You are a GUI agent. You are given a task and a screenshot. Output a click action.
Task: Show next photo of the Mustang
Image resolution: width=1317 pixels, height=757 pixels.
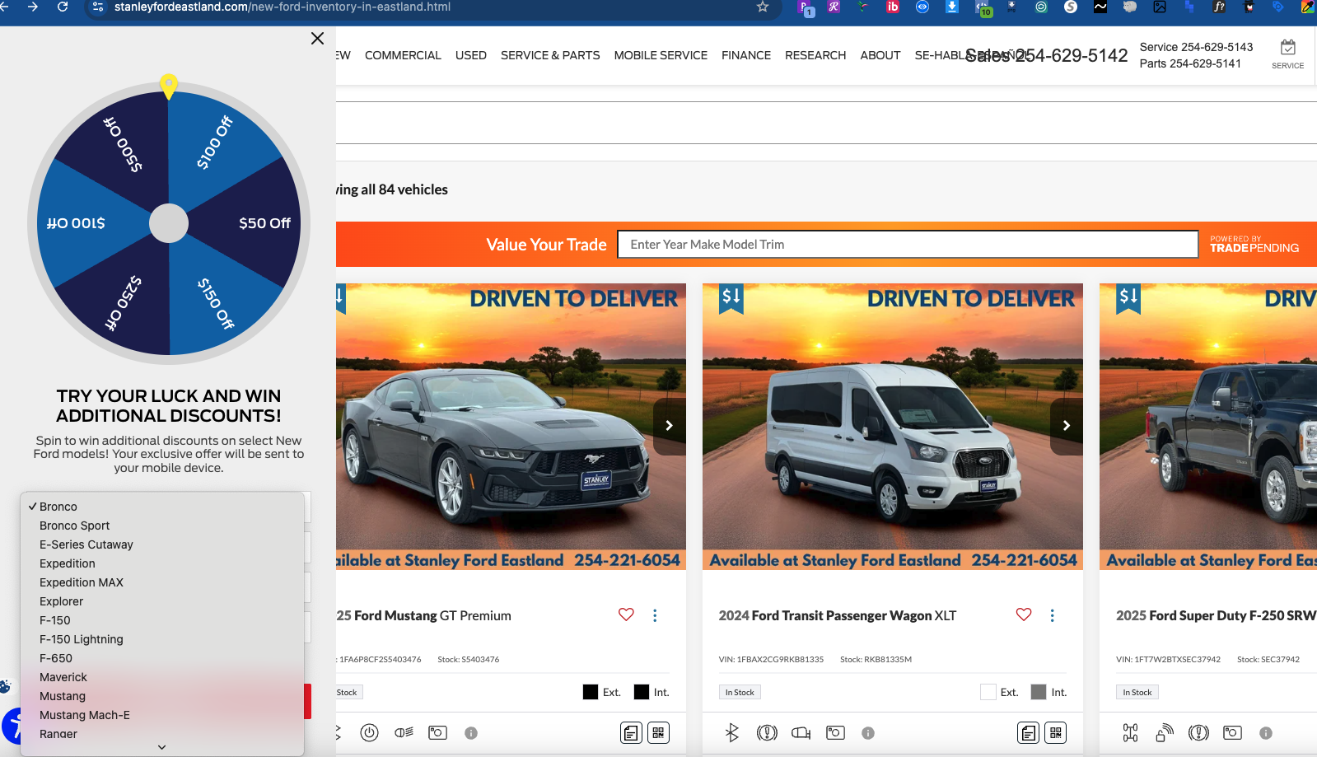(x=670, y=426)
